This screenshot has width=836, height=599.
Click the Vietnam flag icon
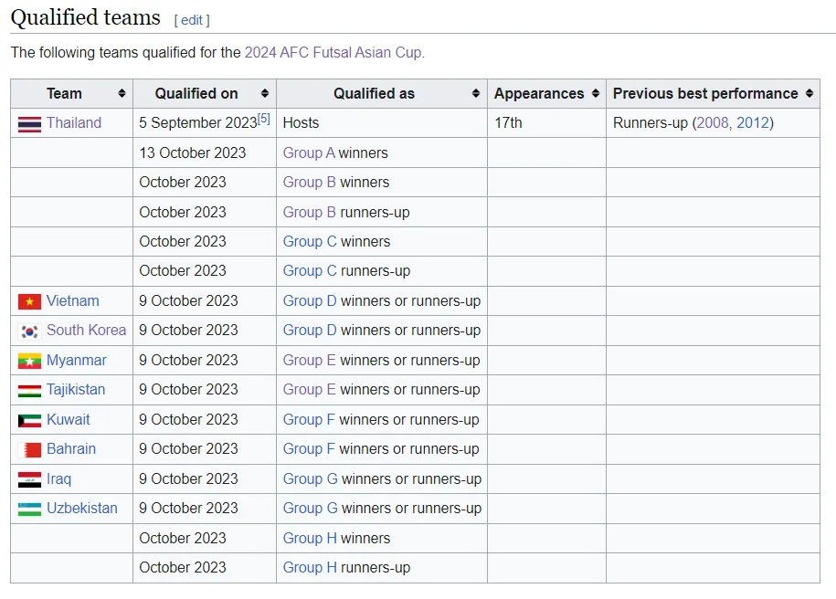[29, 301]
